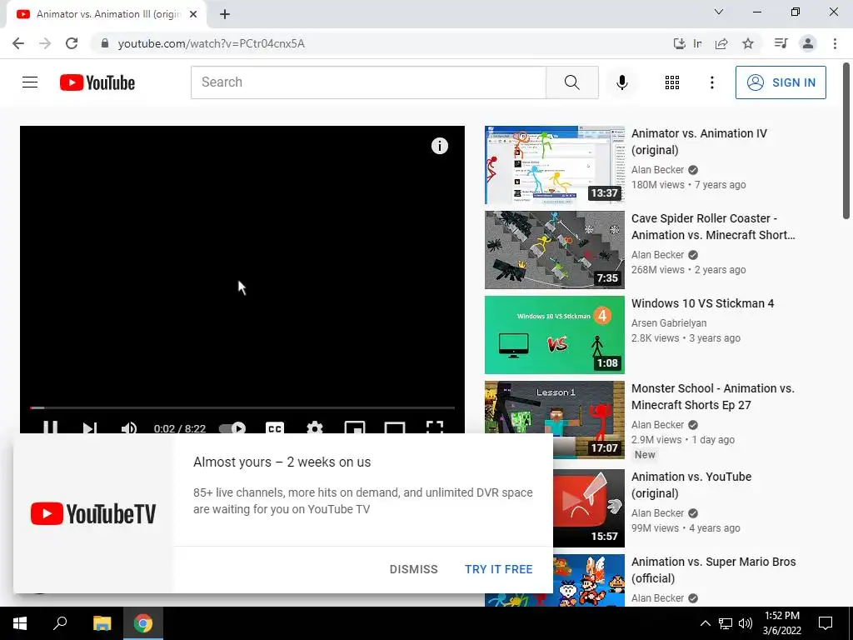Open the video info card icon
853x640 pixels.
pyautogui.click(x=440, y=146)
